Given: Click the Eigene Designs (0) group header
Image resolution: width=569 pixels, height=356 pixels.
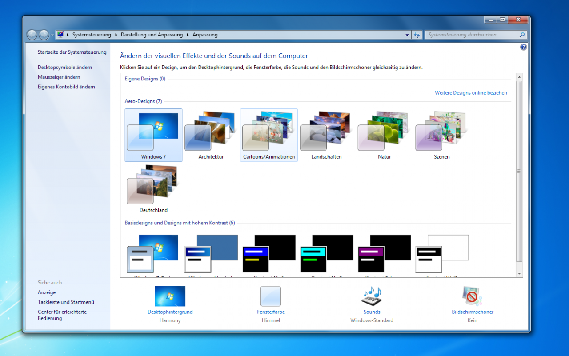Looking at the screenshot, I should pyautogui.click(x=145, y=79).
